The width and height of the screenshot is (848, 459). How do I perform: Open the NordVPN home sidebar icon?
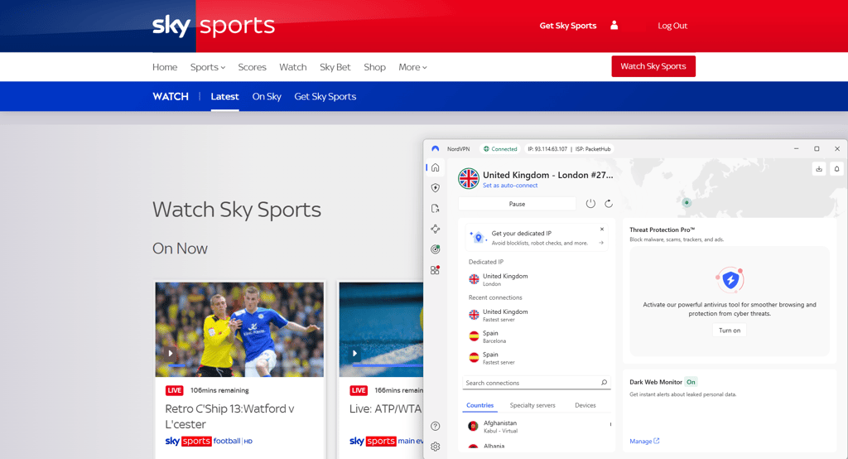[436, 168]
